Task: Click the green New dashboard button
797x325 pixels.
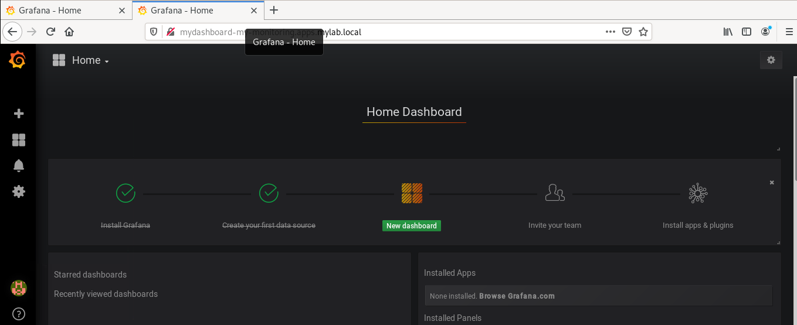Action: pyautogui.click(x=412, y=225)
